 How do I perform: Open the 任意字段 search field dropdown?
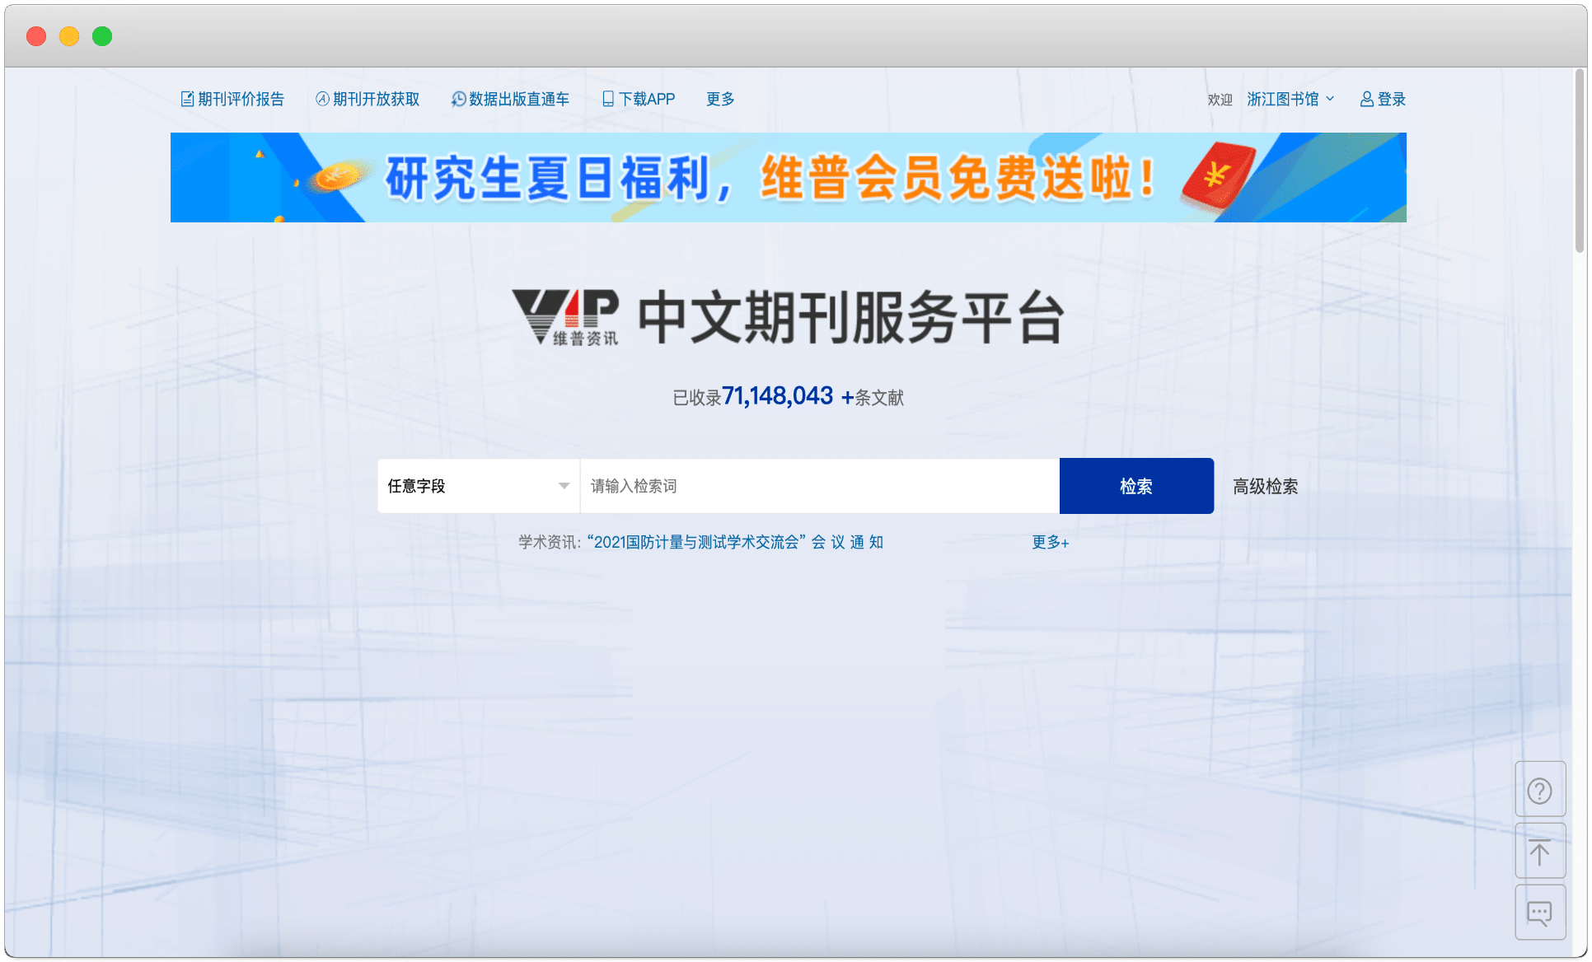[x=479, y=486]
